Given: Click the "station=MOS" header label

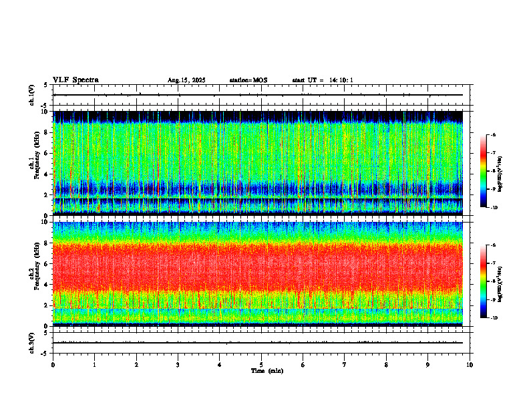Looking at the screenshot, I should tap(248, 80).
